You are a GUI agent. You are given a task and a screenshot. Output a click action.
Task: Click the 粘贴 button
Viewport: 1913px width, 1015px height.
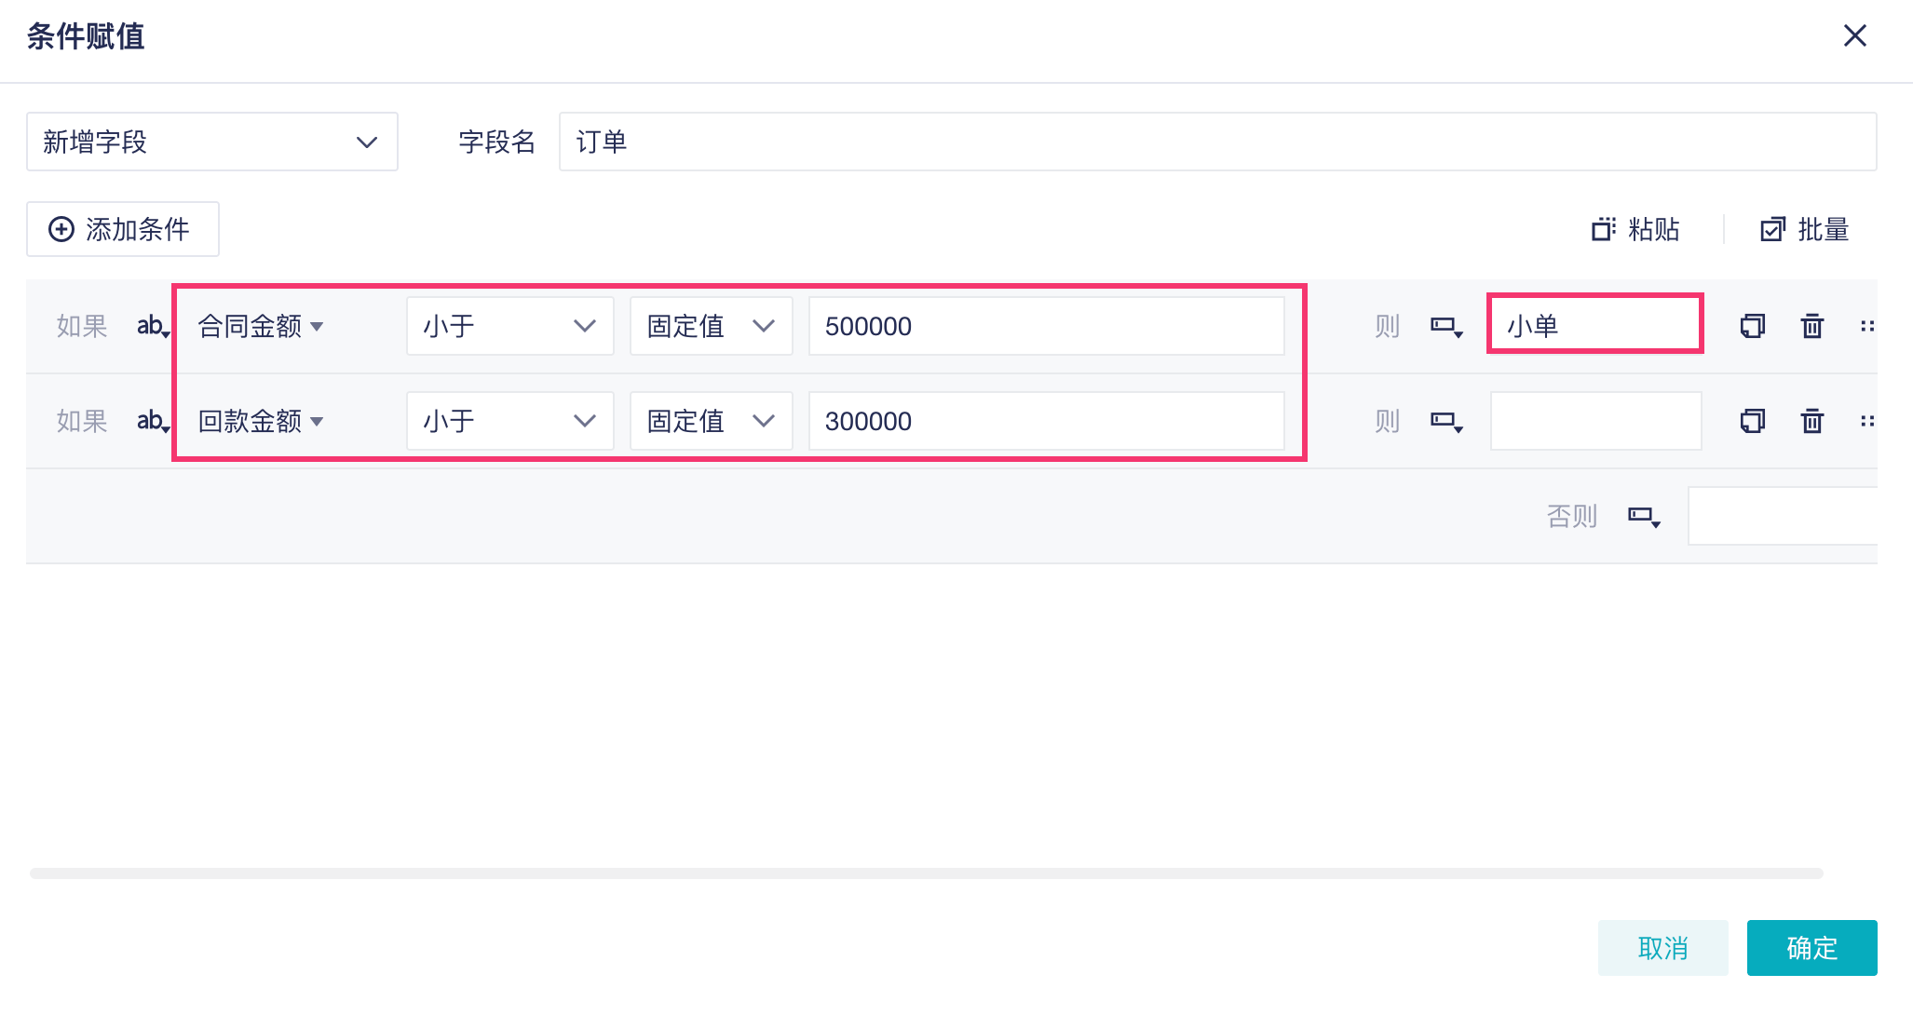[x=1635, y=229]
